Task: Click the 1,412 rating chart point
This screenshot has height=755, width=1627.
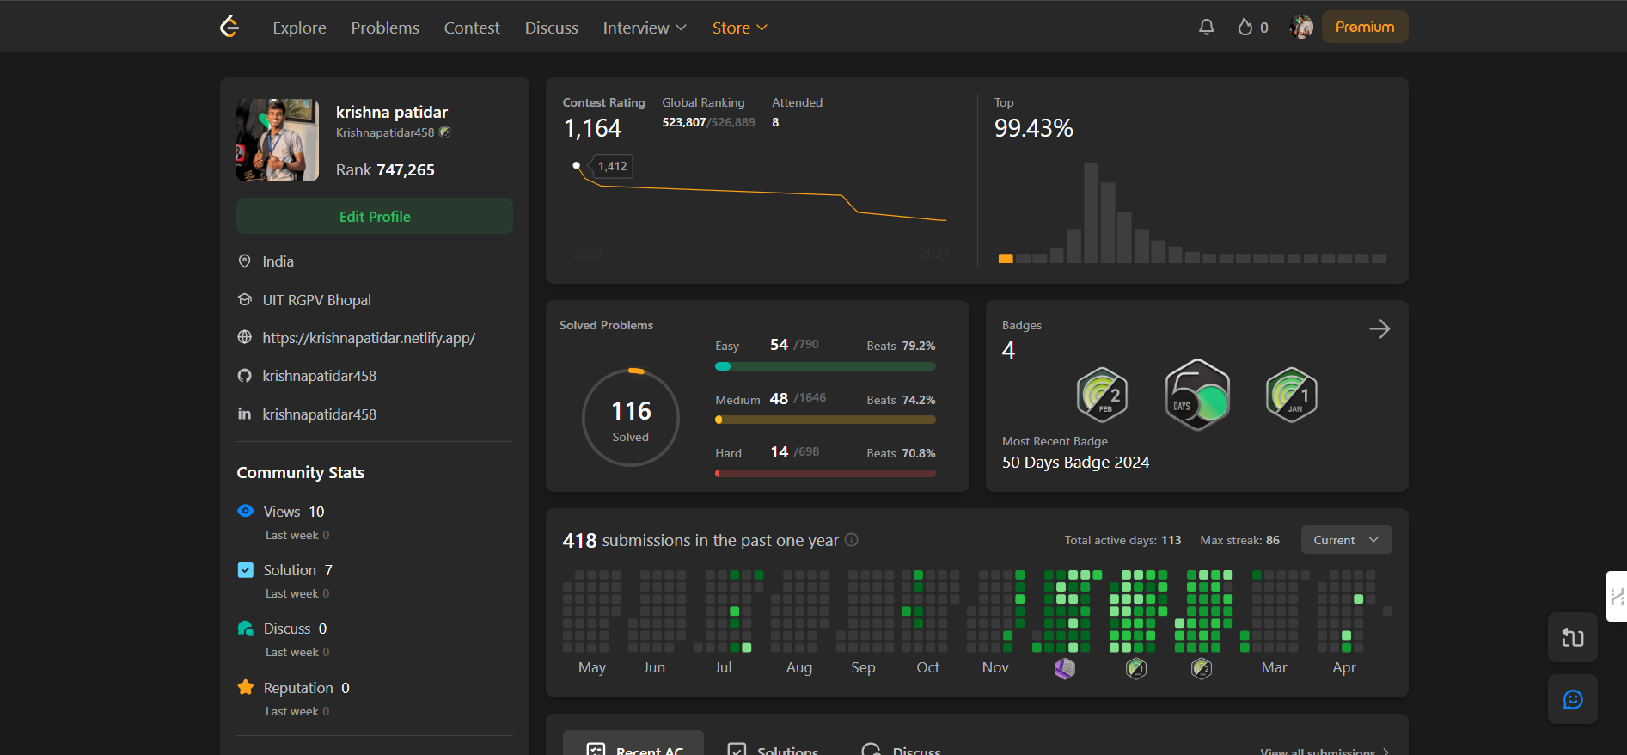Action: [x=576, y=165]
